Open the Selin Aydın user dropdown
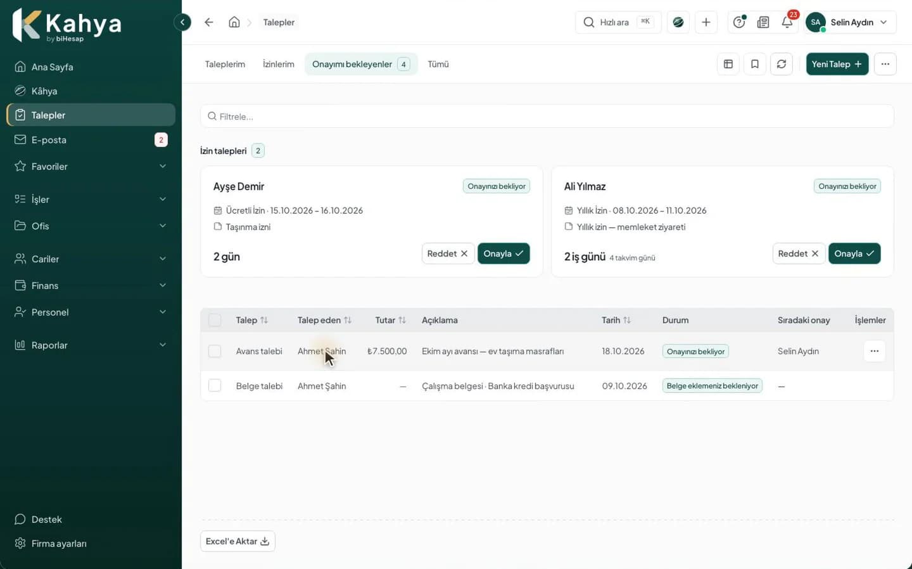 coord(850,22)
